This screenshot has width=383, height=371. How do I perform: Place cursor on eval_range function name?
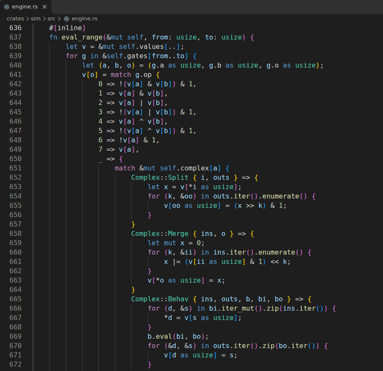tap(82, 37)
